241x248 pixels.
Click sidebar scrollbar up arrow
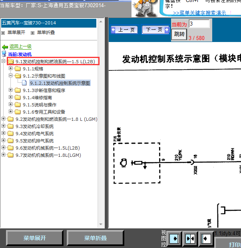[x=101, y=22]
